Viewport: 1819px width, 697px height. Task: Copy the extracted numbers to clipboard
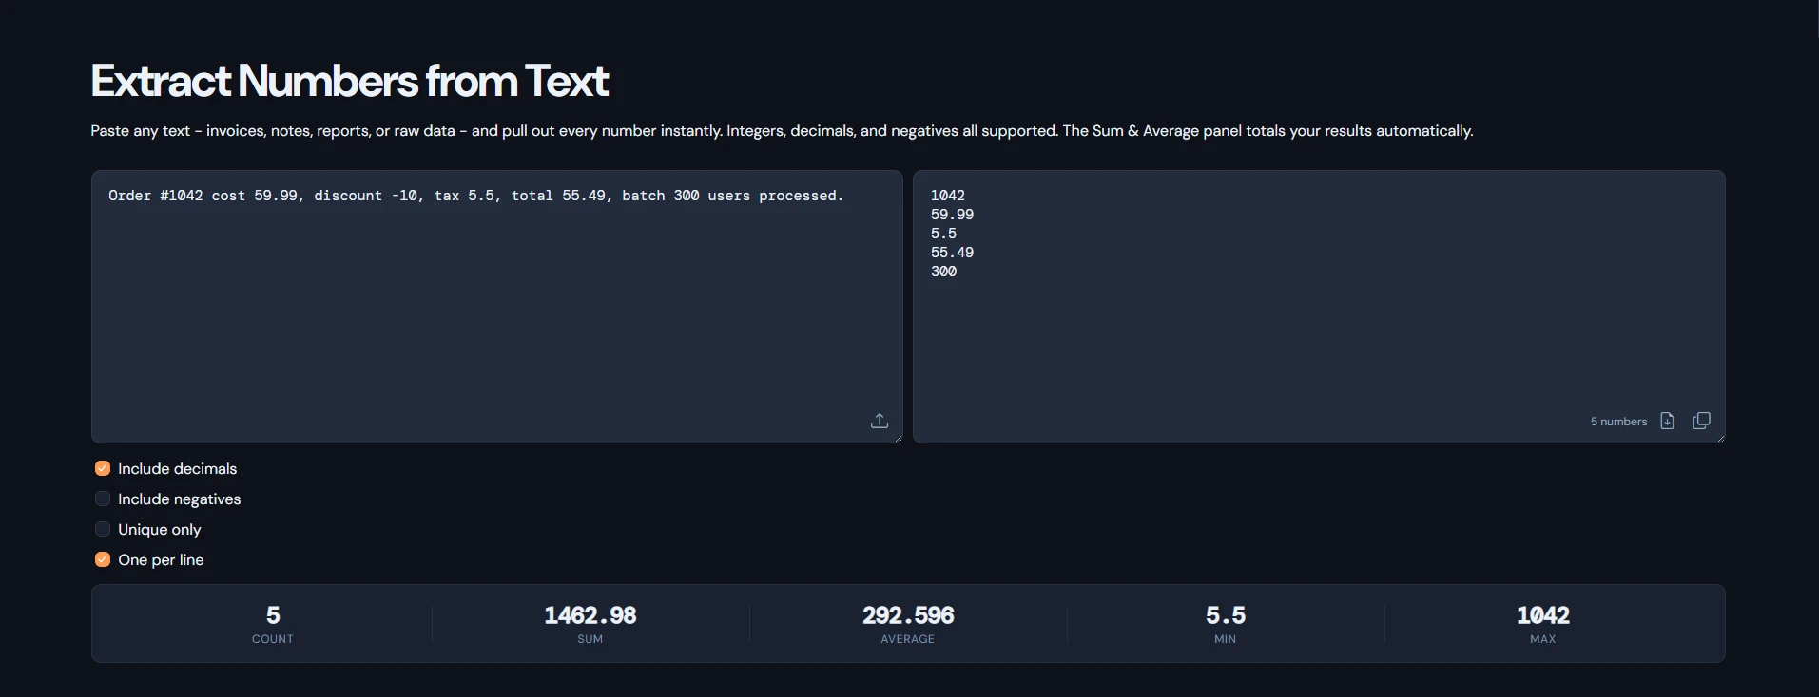[1701, 421]
